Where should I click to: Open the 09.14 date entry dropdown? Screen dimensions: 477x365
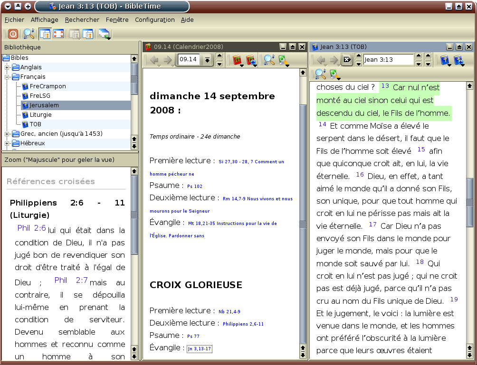click(207, 60)
